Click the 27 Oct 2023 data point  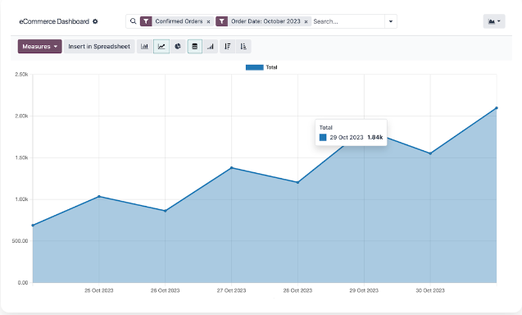(232, 167)
